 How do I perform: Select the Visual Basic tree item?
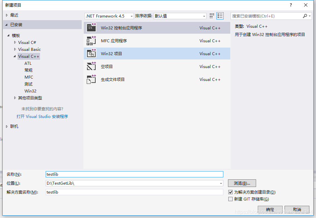pyautogui.click(x=29, y=49)
